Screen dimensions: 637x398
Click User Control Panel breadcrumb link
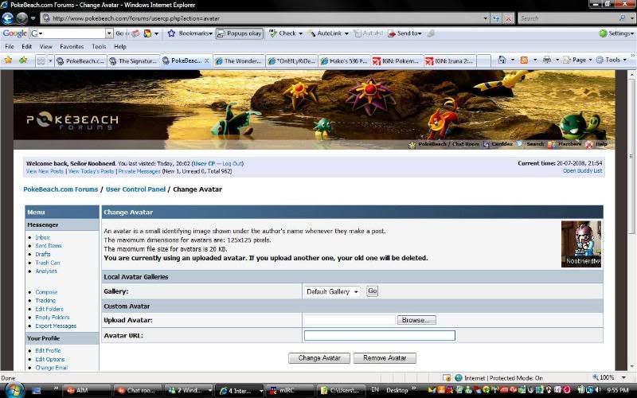(x=135, y=189)
